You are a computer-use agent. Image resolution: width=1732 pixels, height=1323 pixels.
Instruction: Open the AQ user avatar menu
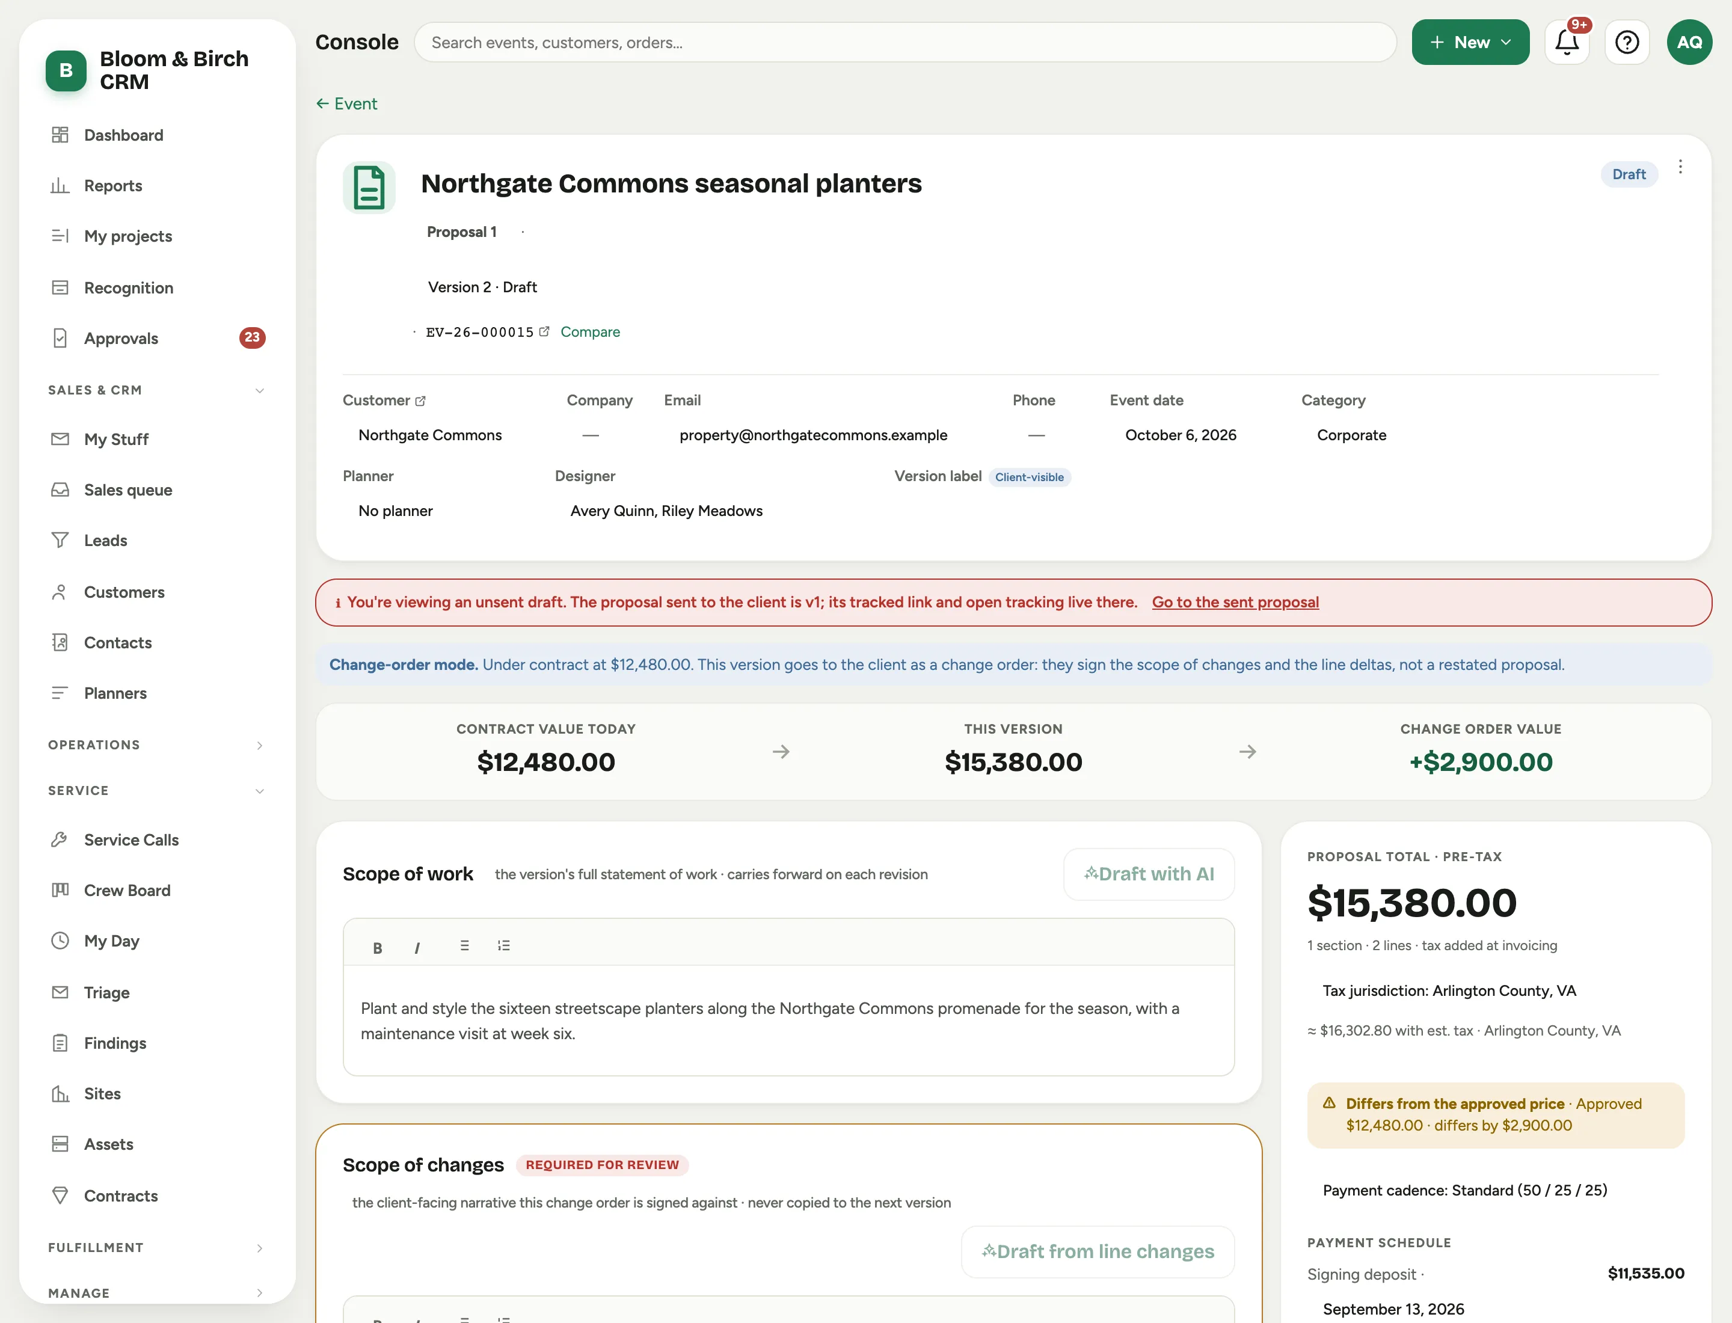pyautogui.click(x=1689, y=41)
